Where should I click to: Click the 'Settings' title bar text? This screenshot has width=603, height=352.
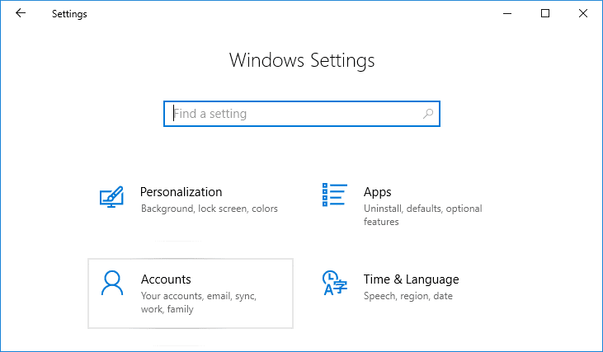click(69, 14)
